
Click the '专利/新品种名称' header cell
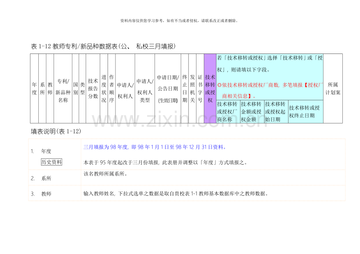point(63,89)
